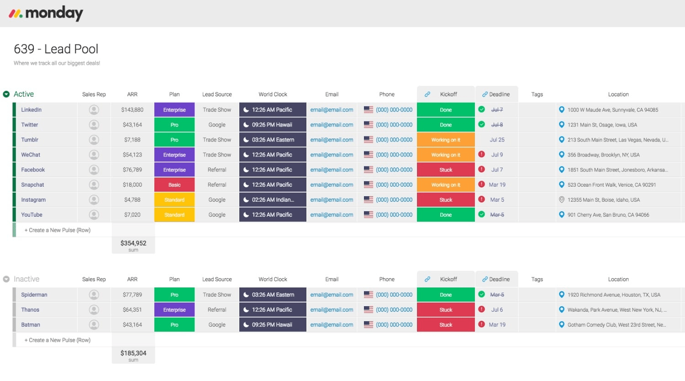Toggle LinkedIn deadline green checkmark

pos(481,109)
